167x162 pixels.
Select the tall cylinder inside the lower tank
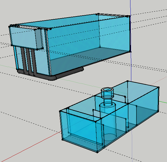108,121
